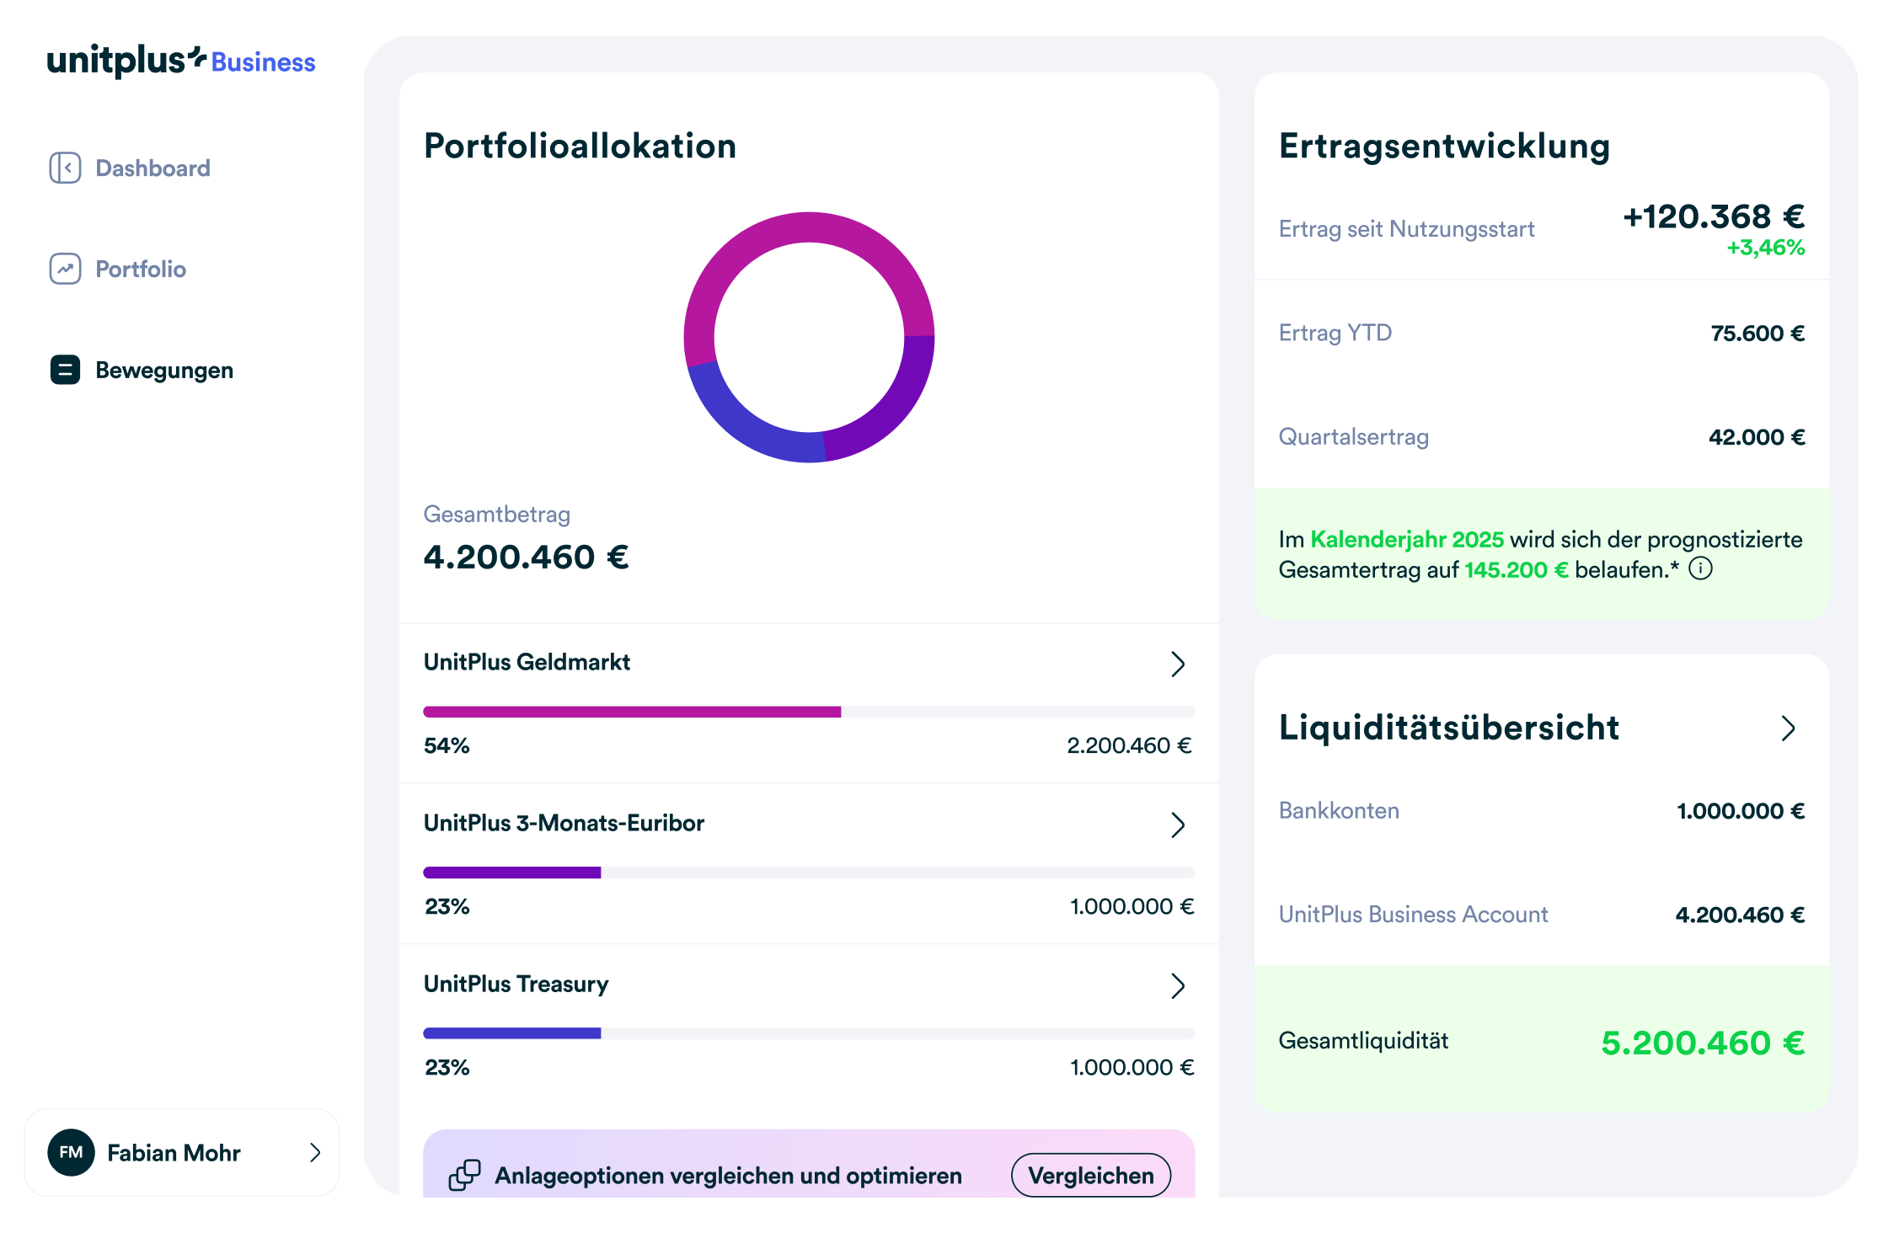Click the Gesamtliquidität label

click(x=1363, y=1041)
